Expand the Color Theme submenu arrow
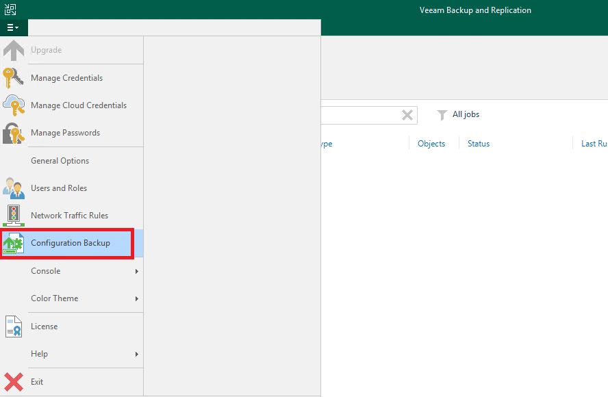The height and width of the screenshot is (397, 608). point(136,298)
